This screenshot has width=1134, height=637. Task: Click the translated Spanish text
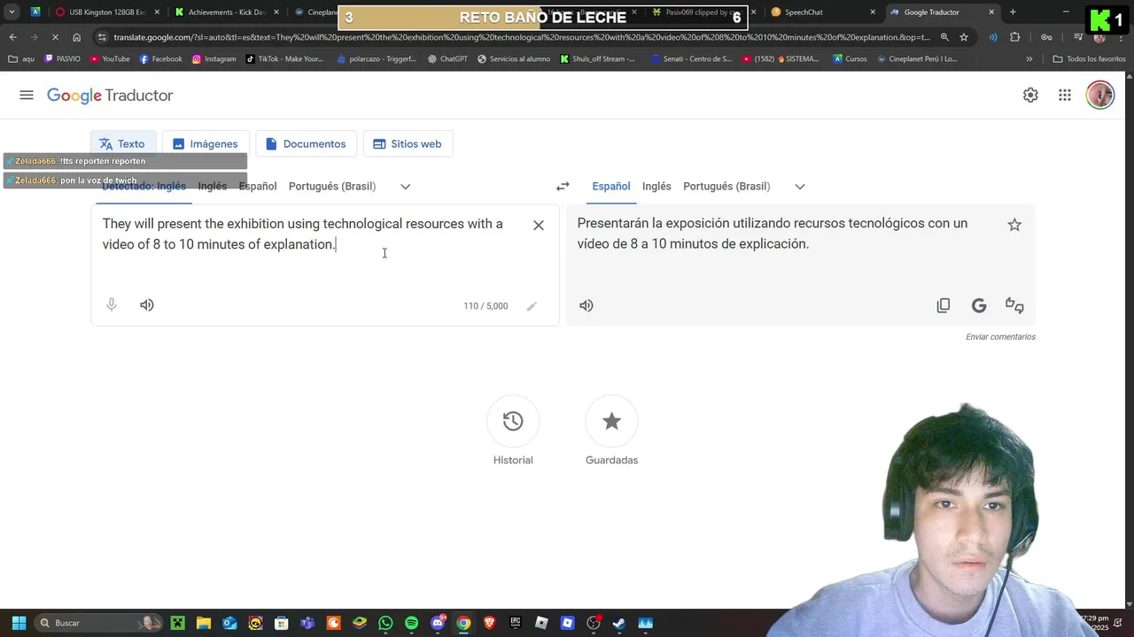(773, 234)
